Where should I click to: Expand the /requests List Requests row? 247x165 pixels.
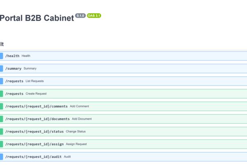point(123,81)
